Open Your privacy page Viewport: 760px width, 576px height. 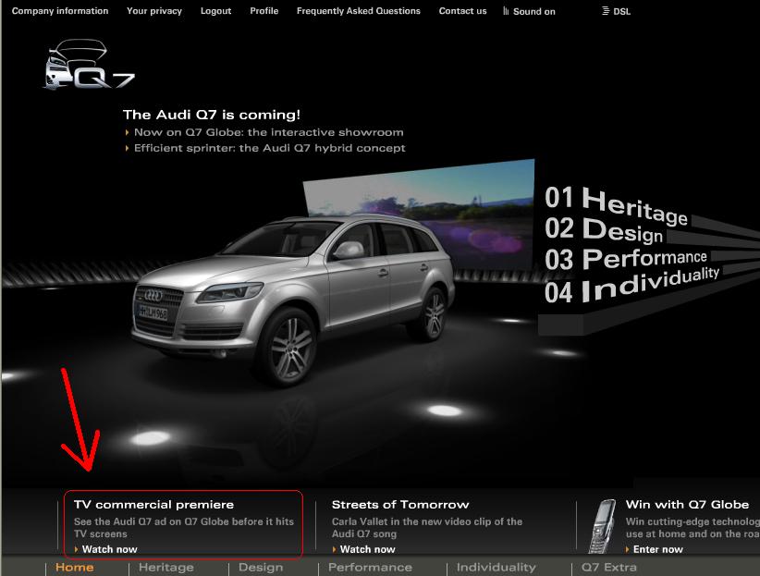click(x=154, y=11)
